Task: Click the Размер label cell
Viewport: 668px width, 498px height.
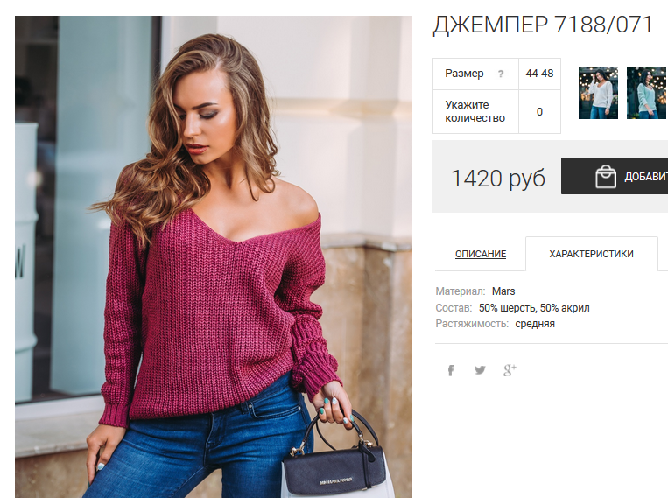Action: tap(475, 74)
